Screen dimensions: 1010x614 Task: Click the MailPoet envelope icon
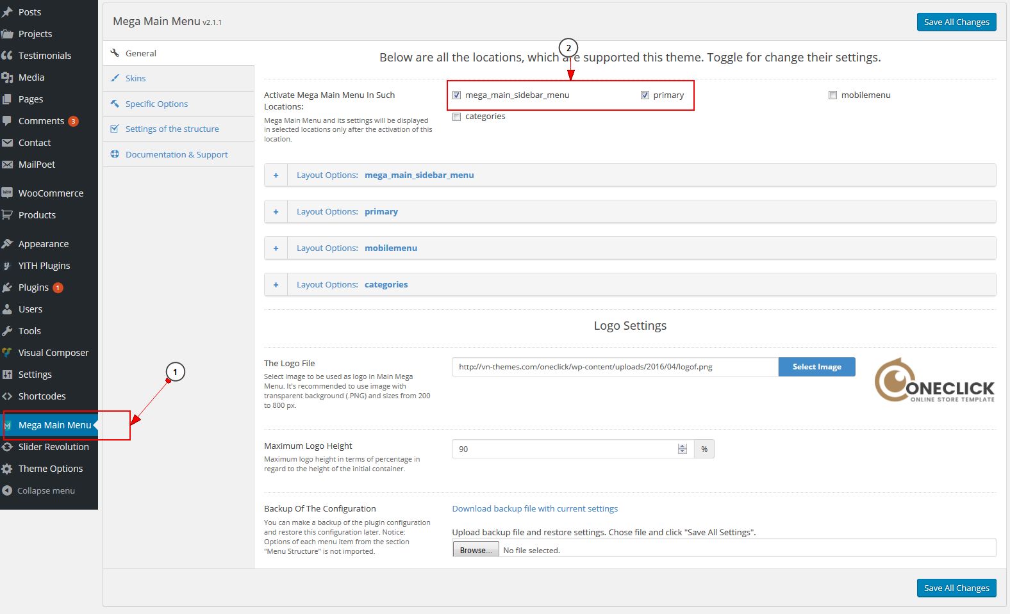pyautogui.click(x=7, y=164)
